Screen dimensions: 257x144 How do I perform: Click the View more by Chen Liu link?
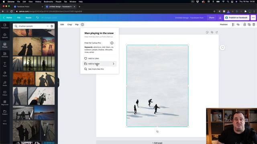click(x=99, y=37)
